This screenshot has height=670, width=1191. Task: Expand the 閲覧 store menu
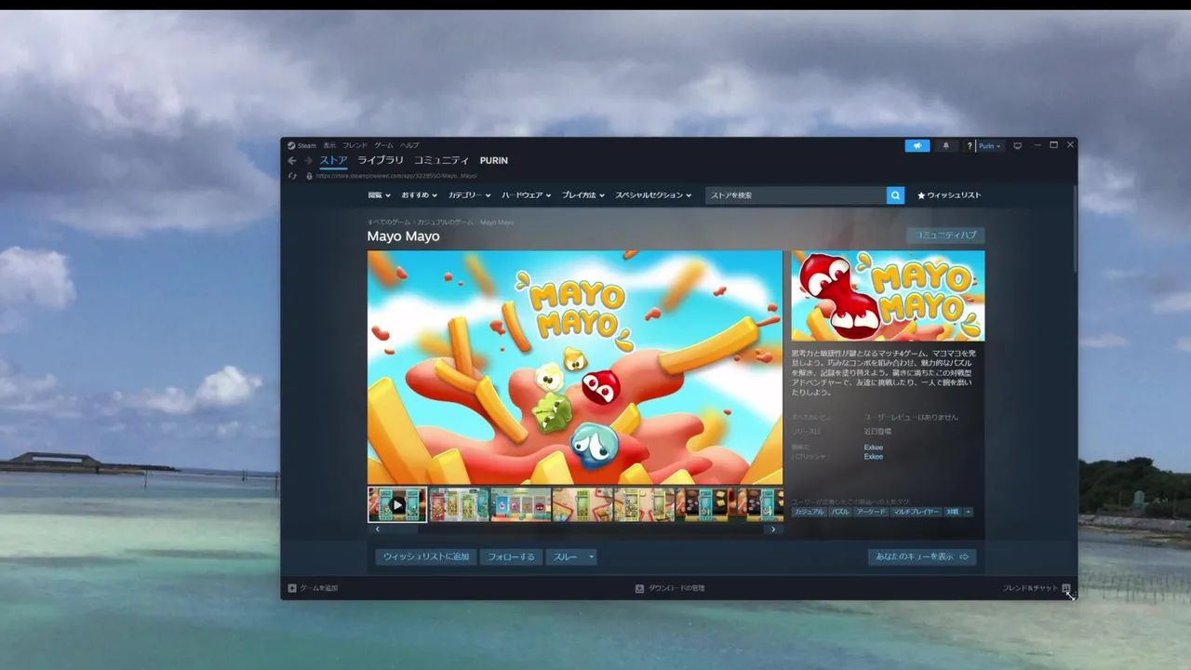point(379,195)
